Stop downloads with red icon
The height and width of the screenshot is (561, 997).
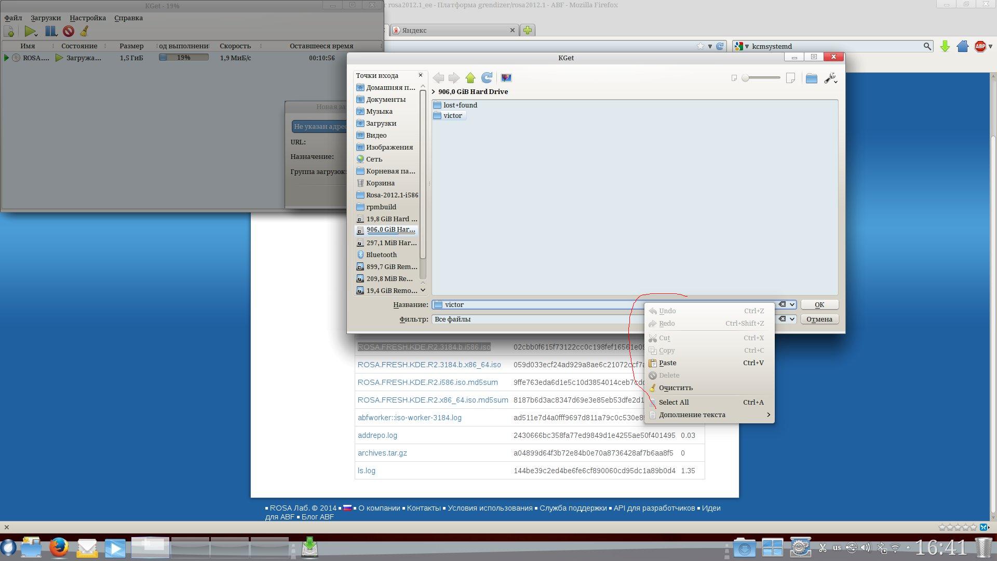(68, 31)
